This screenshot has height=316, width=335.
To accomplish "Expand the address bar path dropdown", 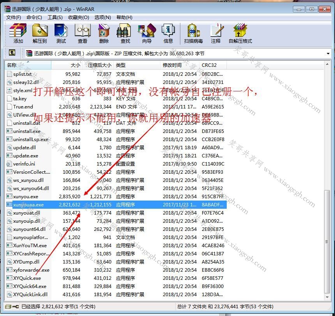I will pyautogui.click(x=328, y=54).
